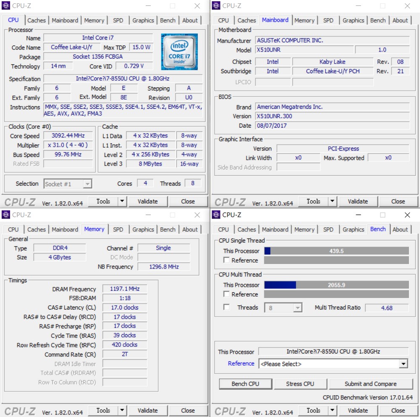Screen dimensions: 420x417
Task: Open the Caches tab in the CPU window
Action: (x=37, y=20)
